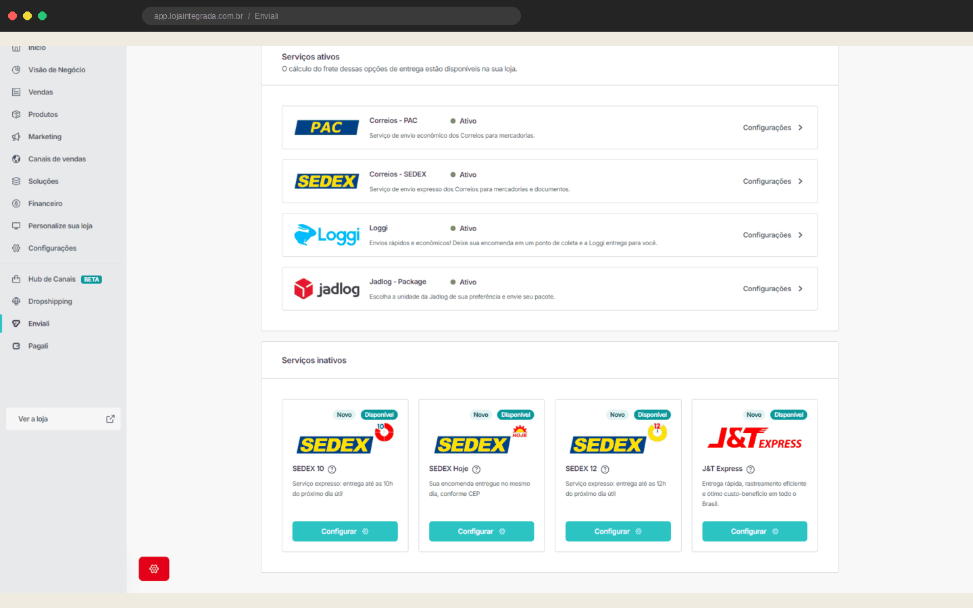Open Produtos in the sidebar
Screen dimensions: 973x608
(43, 114)
